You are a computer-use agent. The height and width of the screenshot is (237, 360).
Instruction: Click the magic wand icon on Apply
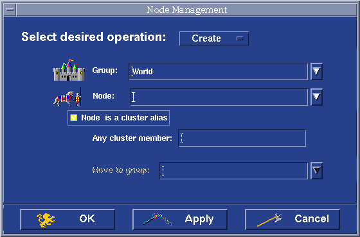[157, 219]
